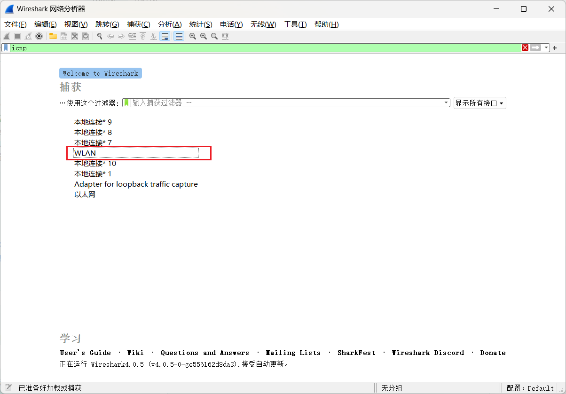Open Questions and Answers link
Screen dimensions: 566x394
pyautogui.click(x=204, y=353)
